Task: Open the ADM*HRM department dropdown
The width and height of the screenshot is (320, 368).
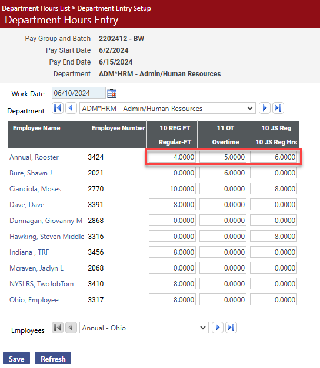Action: (168, 108)
